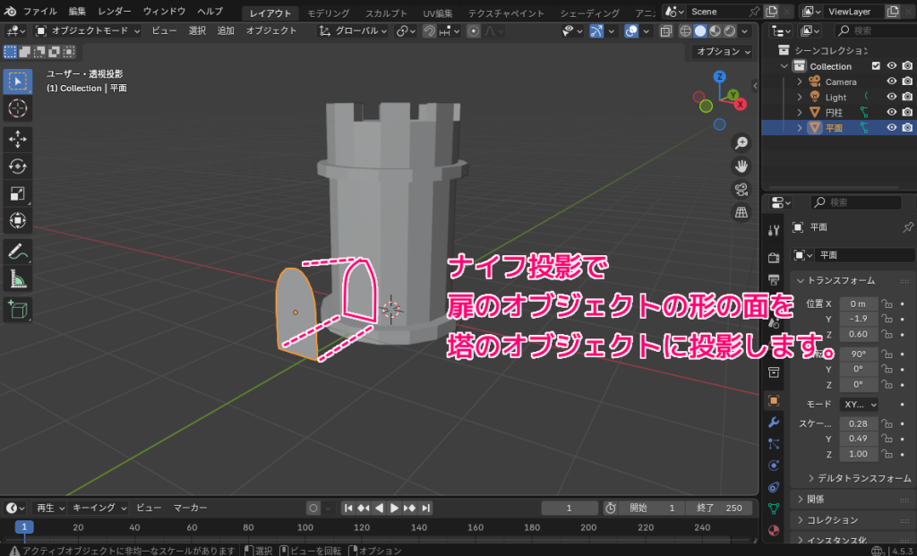The image size is (917, 556).
Task: Click the viewport zoom magnifier icon
Action: (x=740, y=142)
